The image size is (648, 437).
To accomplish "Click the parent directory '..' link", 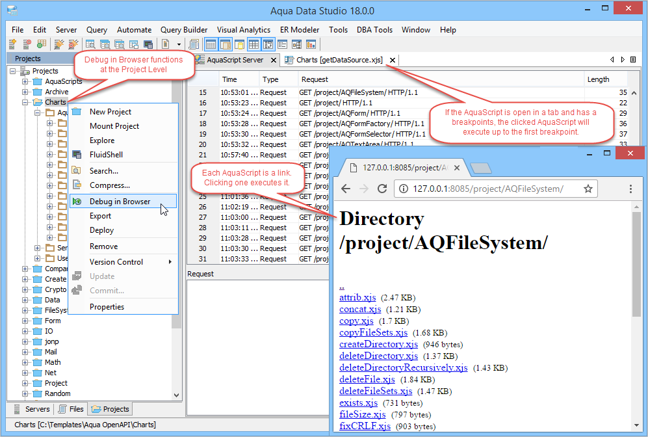I will (342, 287).
